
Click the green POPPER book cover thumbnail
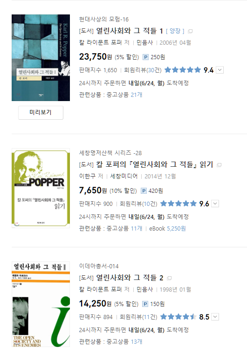coord(41,188)
